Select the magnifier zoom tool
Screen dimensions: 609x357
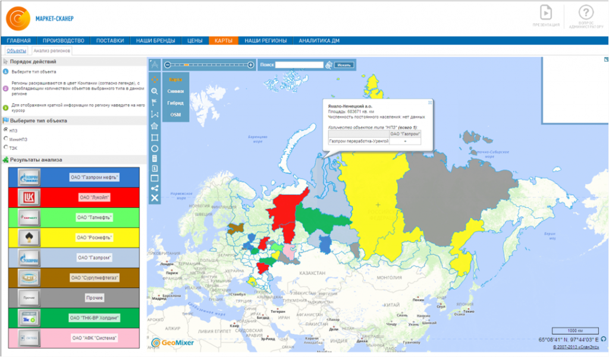155,91
